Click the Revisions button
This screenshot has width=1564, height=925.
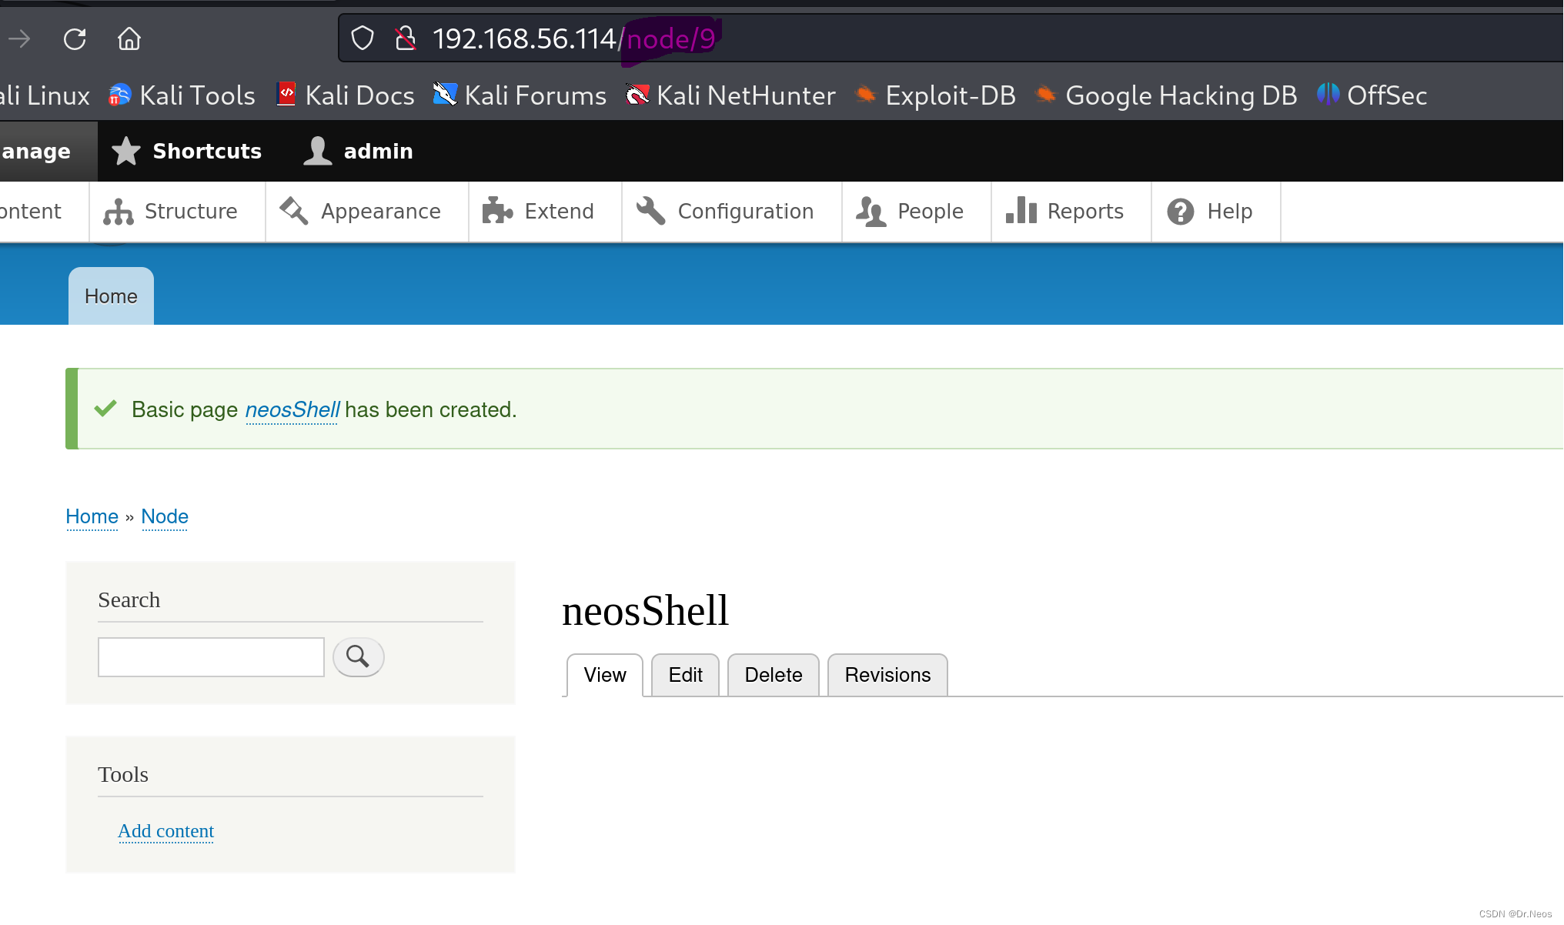pos(889,674)
